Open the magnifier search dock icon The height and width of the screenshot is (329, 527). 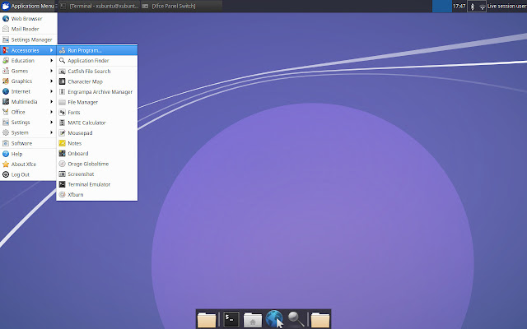(x=296, y=319)
